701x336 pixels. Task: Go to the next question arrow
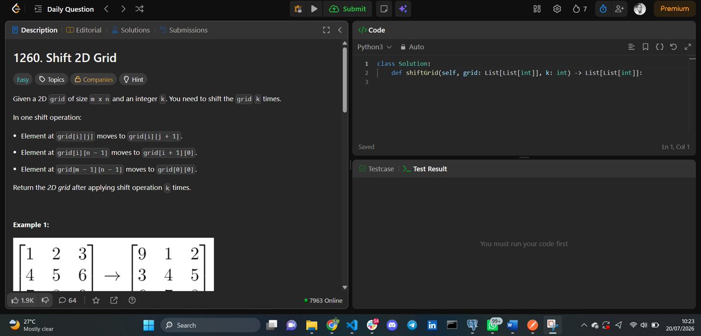tap(124, 9)
